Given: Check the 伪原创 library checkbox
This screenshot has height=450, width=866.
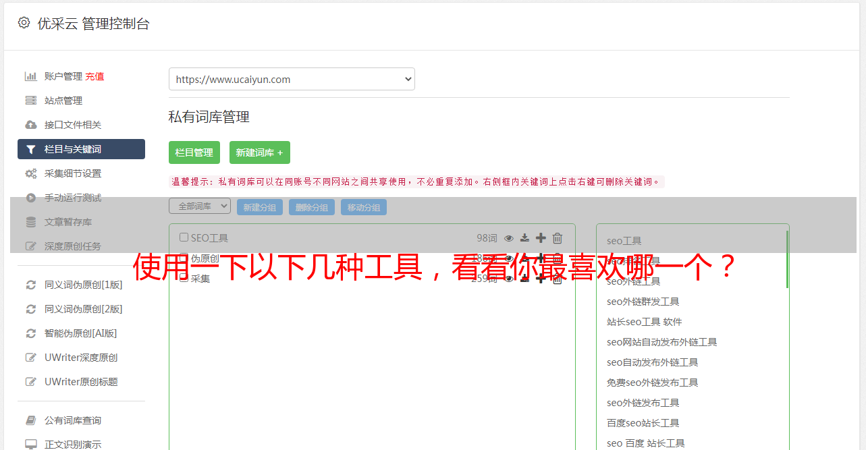Looking at the screenshot, I should tap(184, 258).
